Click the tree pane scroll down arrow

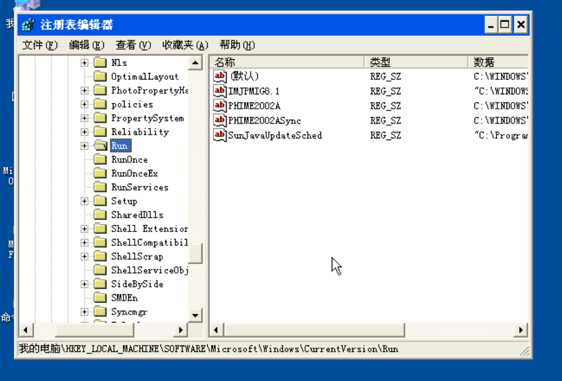195,316
